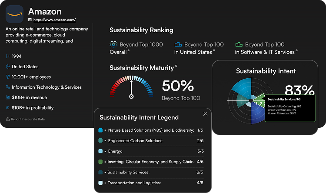This screenshot has width=326, height=193.
Task: Click the light blue swatch for Energy
Action: (x=100, y=151)
